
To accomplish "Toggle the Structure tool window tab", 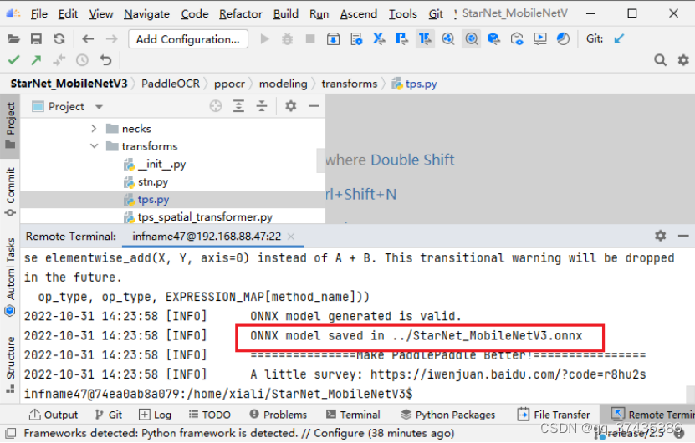I will pyautogui.click(x=10, y=364).
